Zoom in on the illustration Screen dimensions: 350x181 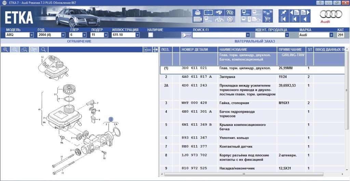tap(6, 50)
